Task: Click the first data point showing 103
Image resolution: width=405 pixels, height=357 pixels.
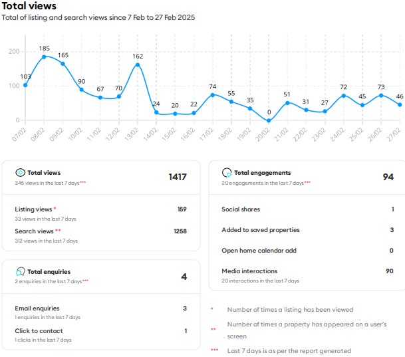Action: 25,85
